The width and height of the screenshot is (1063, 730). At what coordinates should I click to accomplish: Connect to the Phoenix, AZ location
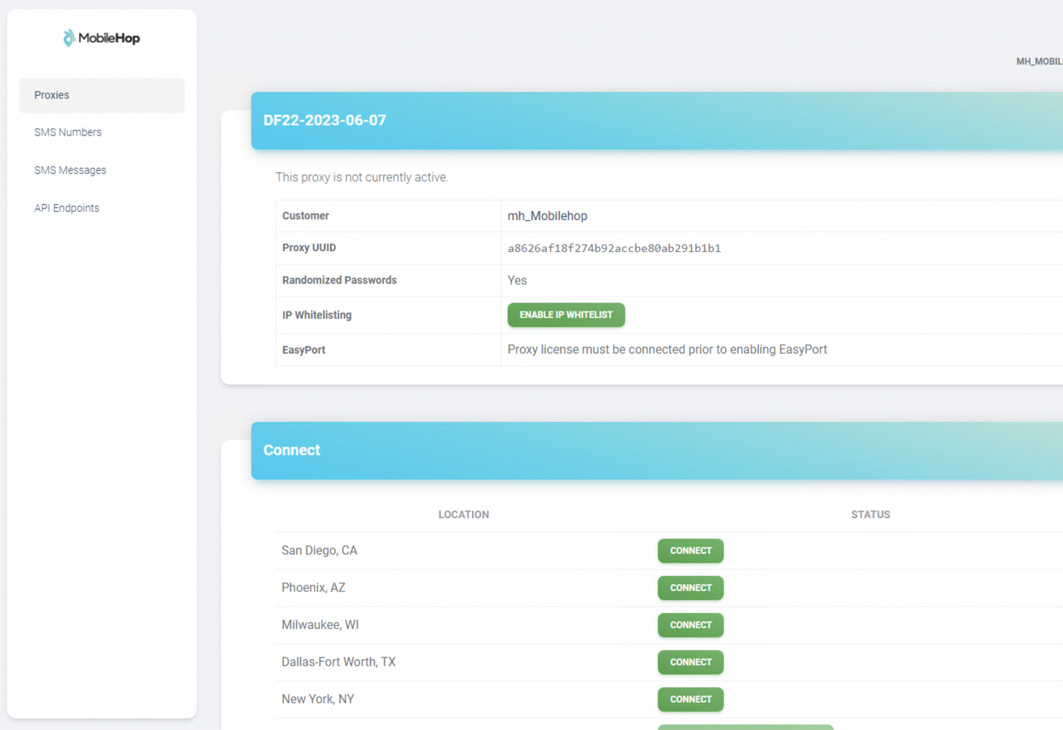(x=690, y=588)
